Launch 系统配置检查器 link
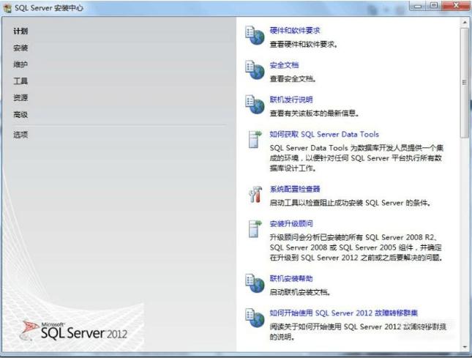Screen dimensions: 472x358 click(295, 189)
